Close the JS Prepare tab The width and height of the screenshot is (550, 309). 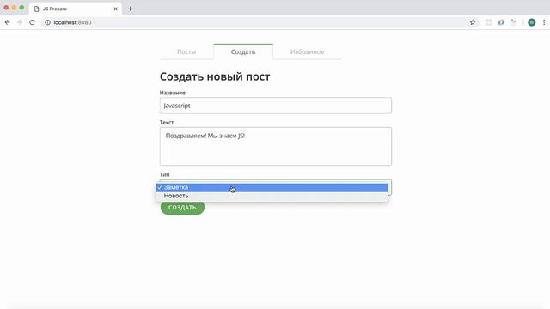(x=115, y=9)
